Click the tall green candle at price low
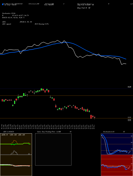133x176 pixels. click(15, 102)
